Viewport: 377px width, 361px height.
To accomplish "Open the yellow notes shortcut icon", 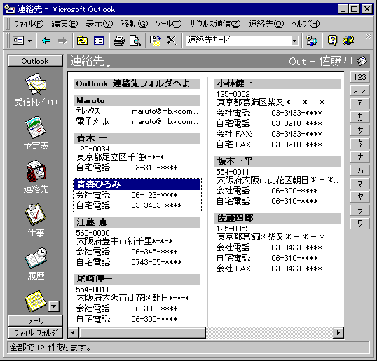I will (x=35, y=301).
